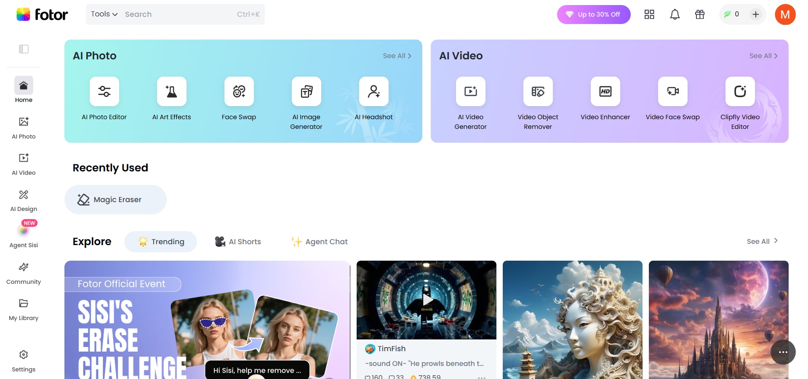Open Settings in sidebar
The image size is (808, 379).
[x=24, y=360]
